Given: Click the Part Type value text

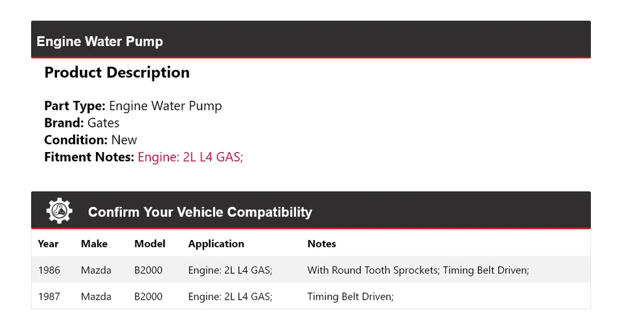Looking at the screenshot, I should point(165,106).
